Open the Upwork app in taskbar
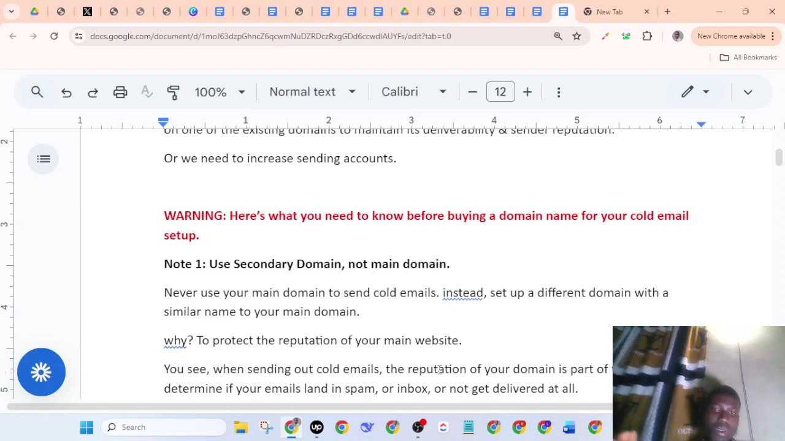The width and height of the screenshot is (785, 441). tap(316, 428)
